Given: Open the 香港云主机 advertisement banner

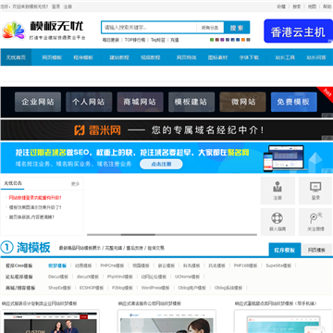Looking at the screenshot, I should pos(298,31).
